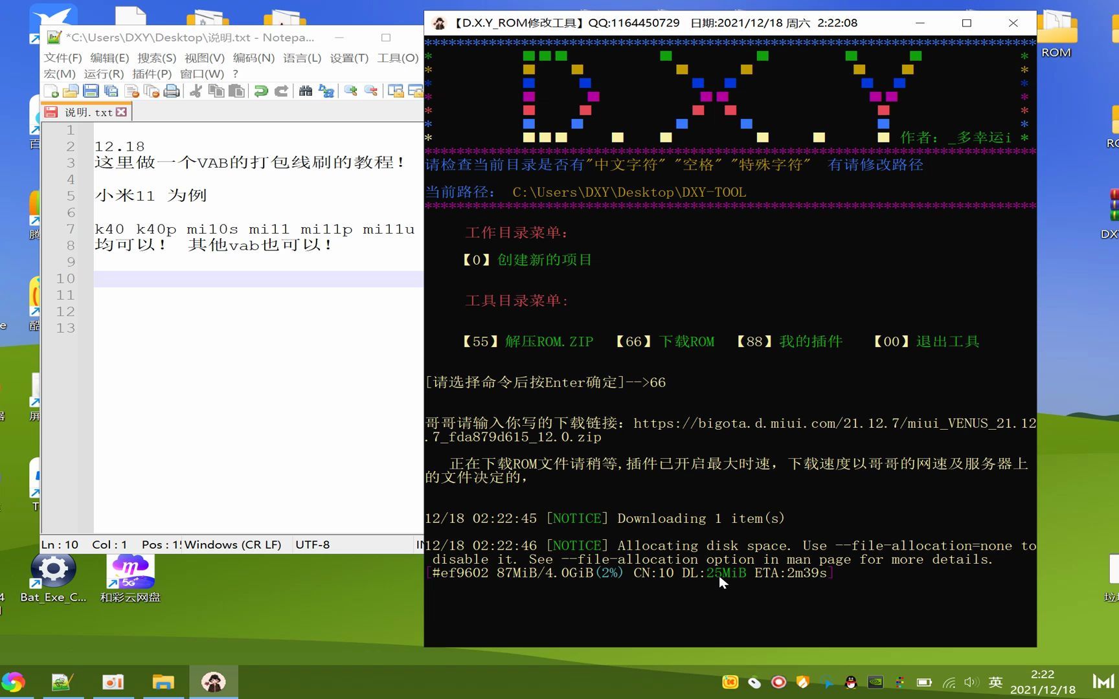Click the QQ penguin icon in system tray

point(851,682)
